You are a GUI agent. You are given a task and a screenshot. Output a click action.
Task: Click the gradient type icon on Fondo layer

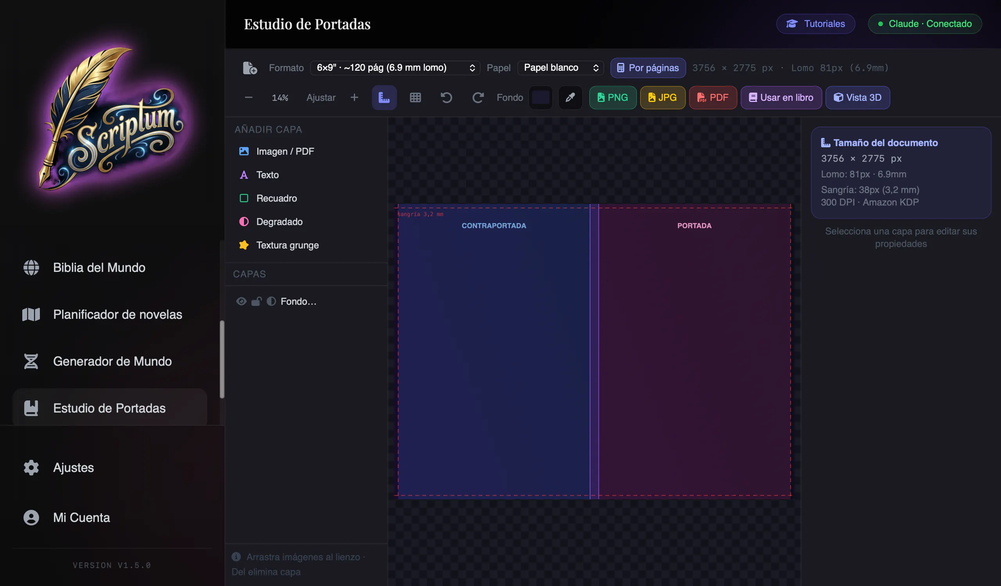271,302
